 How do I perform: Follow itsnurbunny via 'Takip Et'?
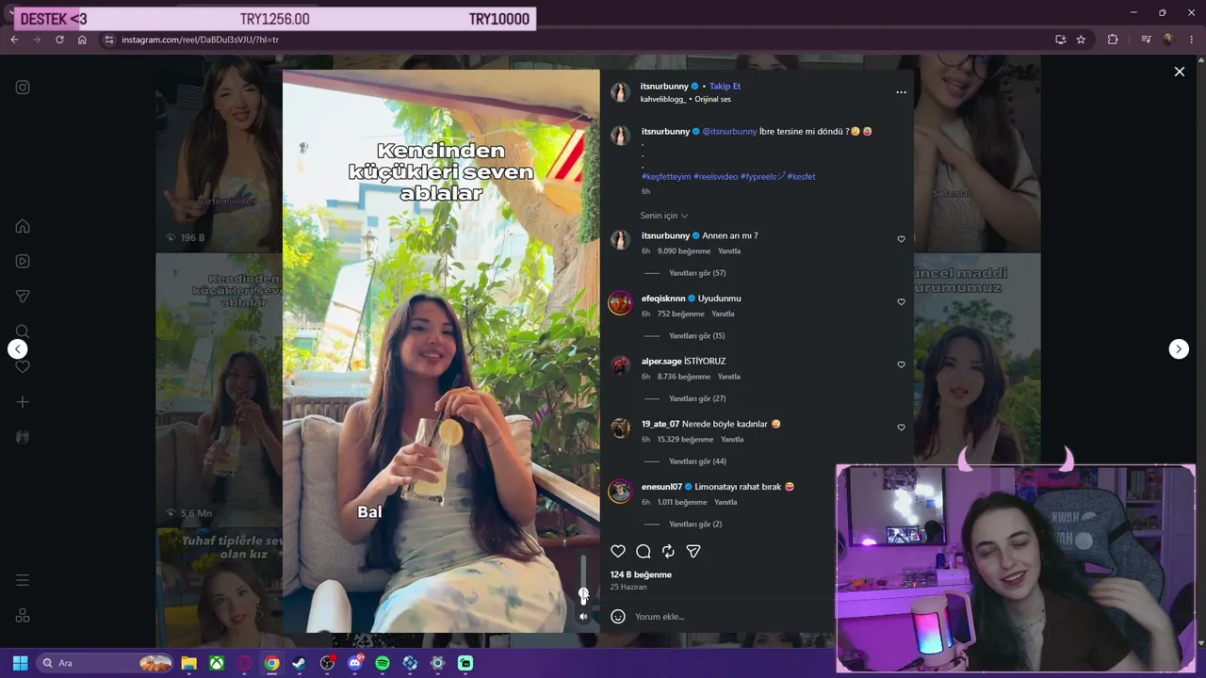tap(725, 87)
